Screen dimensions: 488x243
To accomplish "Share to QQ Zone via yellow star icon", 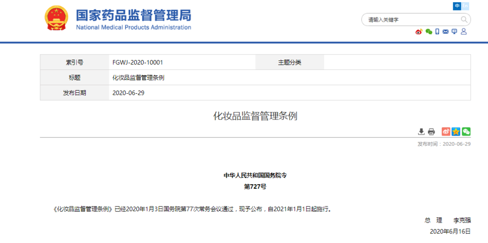I will pyautogui.click(x=456, y=132).
